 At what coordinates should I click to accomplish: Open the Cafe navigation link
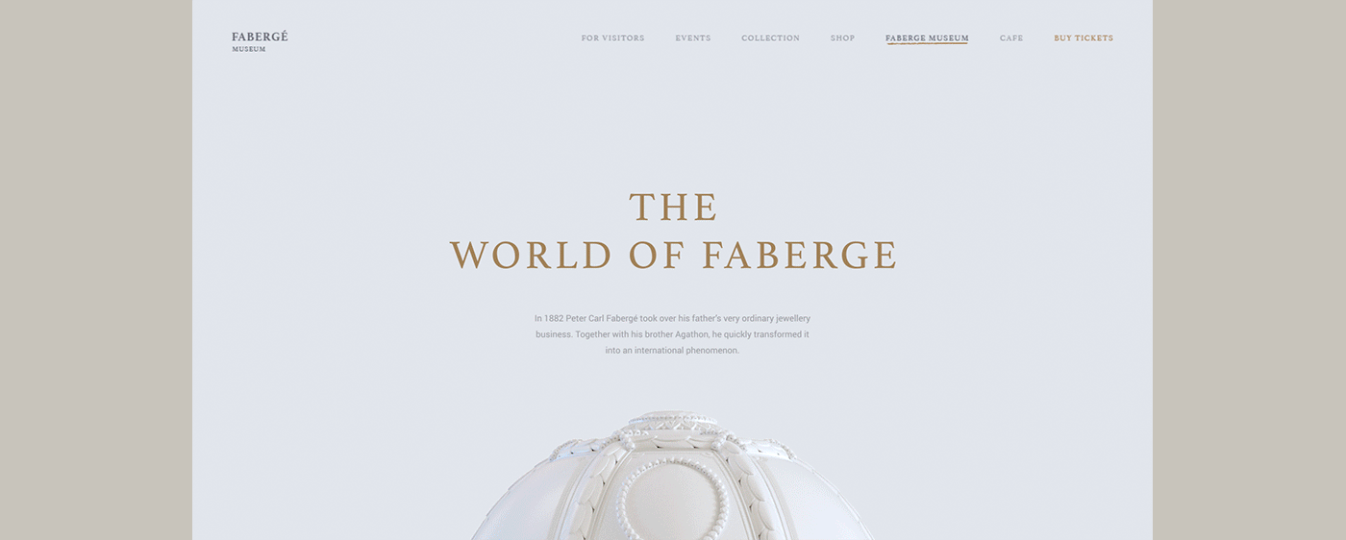(1011, 38)
